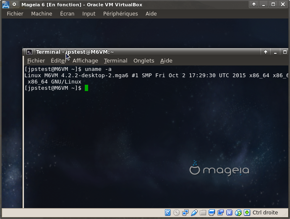Click the Ctrl droite host key label
The width and height of the screenshot is (290, 219).
[x=265, y=213]
